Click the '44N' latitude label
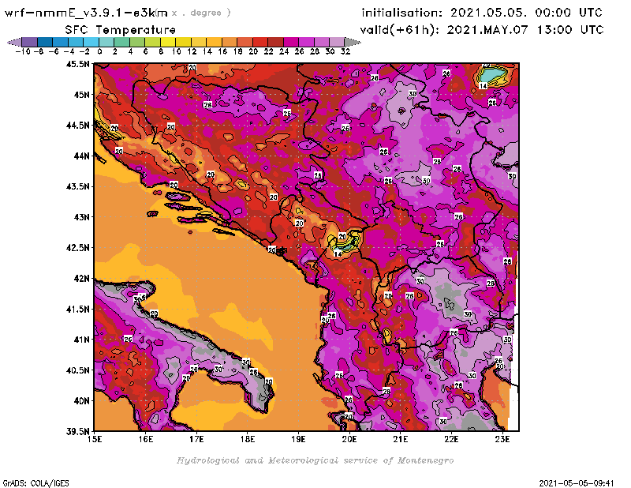The image size is (631, 488). click(x=81, y=156)
